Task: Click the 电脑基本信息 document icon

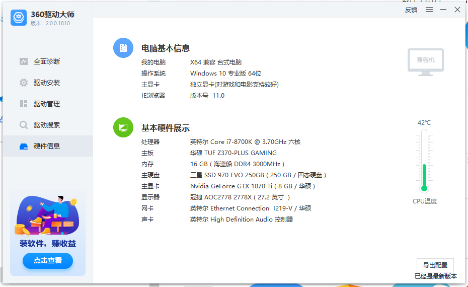Action: [x=123, y=48]
